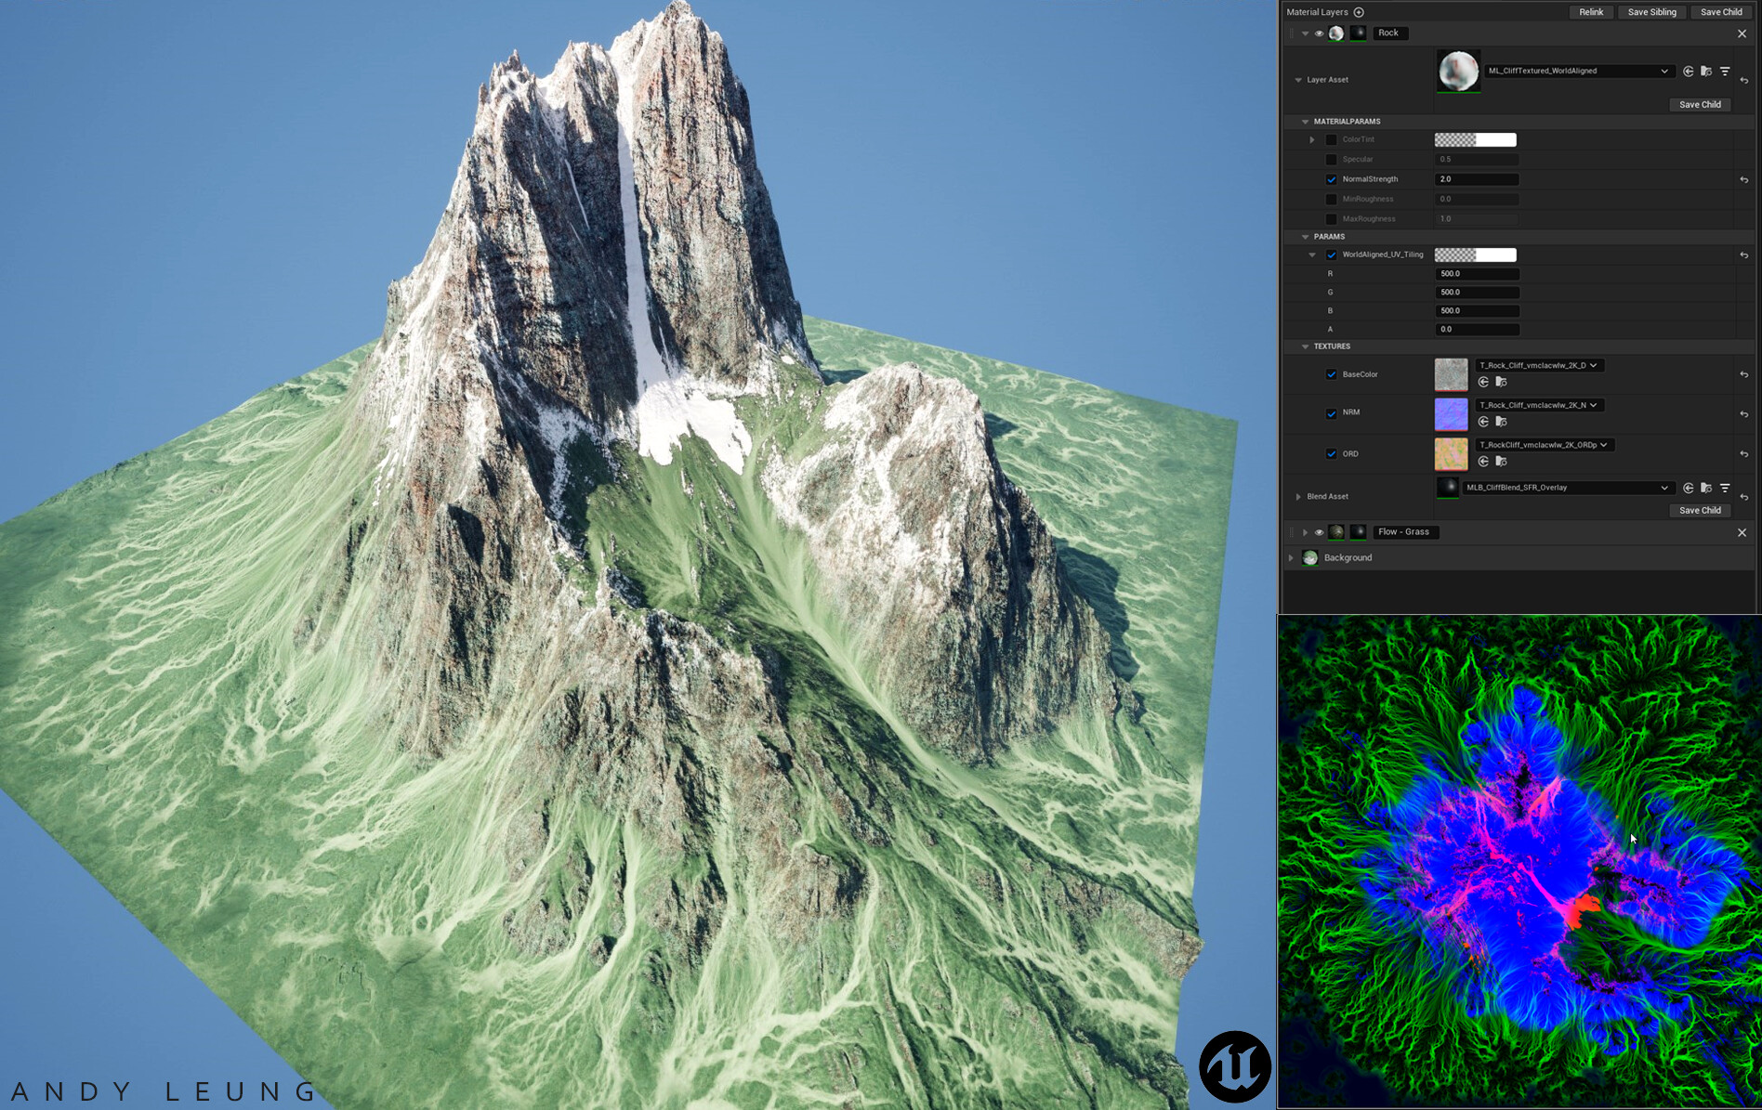This screenshot has height=1110, width=1762.
Task: Browse to BaseColor texture in Content Browser
Action: 1501,382
